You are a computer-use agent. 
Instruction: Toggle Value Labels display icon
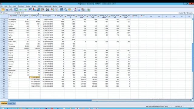[x=75, y=9]
